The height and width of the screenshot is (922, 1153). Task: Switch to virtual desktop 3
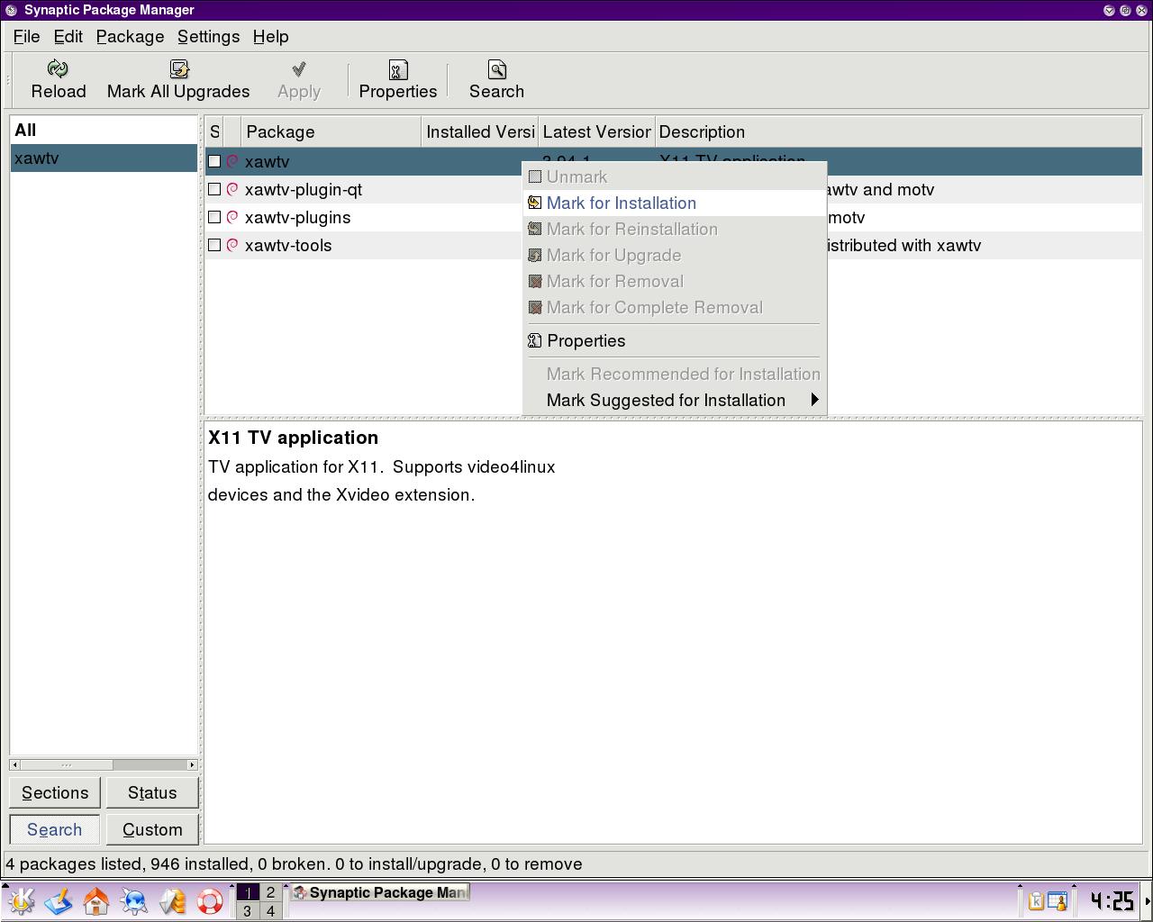[x=248, y=910]
